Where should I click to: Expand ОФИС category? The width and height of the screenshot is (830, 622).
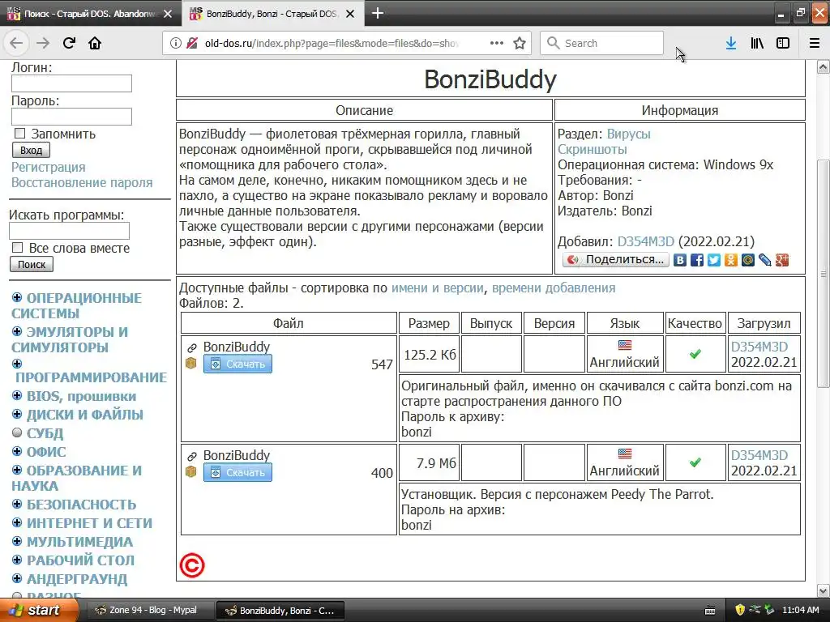click(x=17, y=452)
